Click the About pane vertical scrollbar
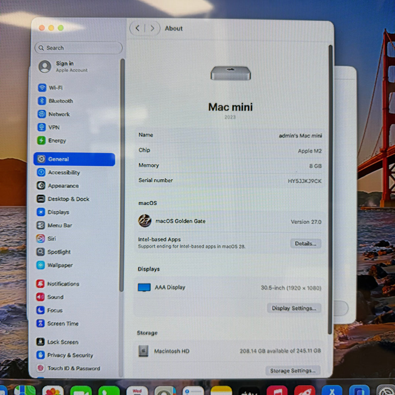Image resolution: width=395 pixels, height=395 pixels. pos(330,190)
